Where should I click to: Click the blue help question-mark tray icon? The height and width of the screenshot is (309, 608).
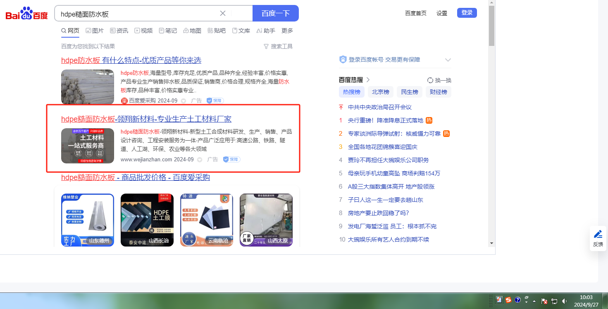pos(517,300)
